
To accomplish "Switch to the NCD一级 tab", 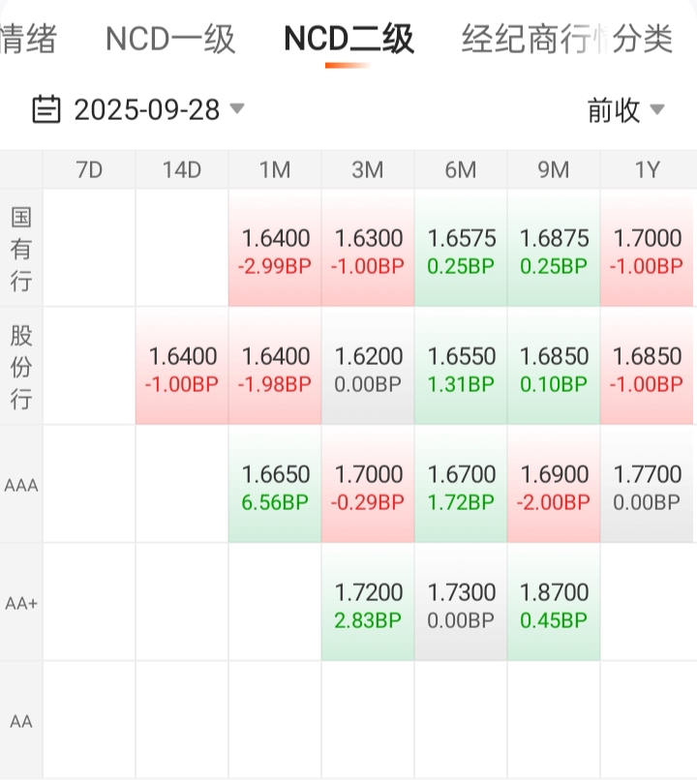I will 170,39.
